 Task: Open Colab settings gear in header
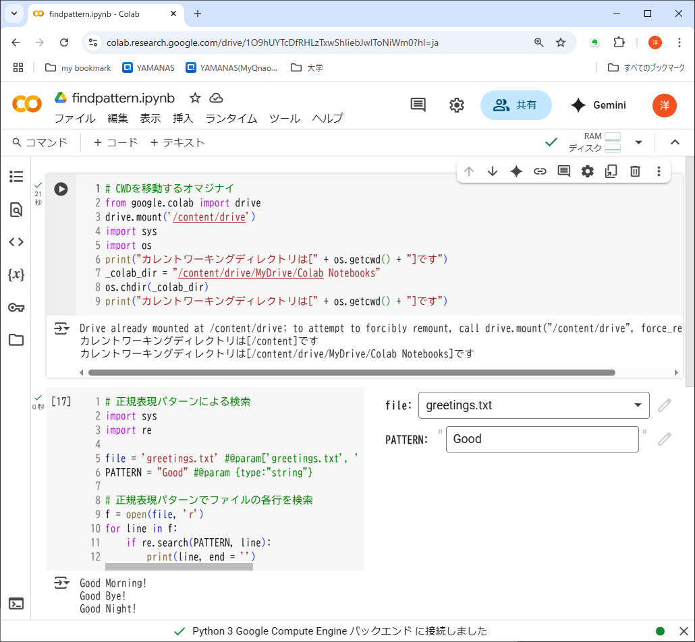pyautogui.click(x=457, y=105)
